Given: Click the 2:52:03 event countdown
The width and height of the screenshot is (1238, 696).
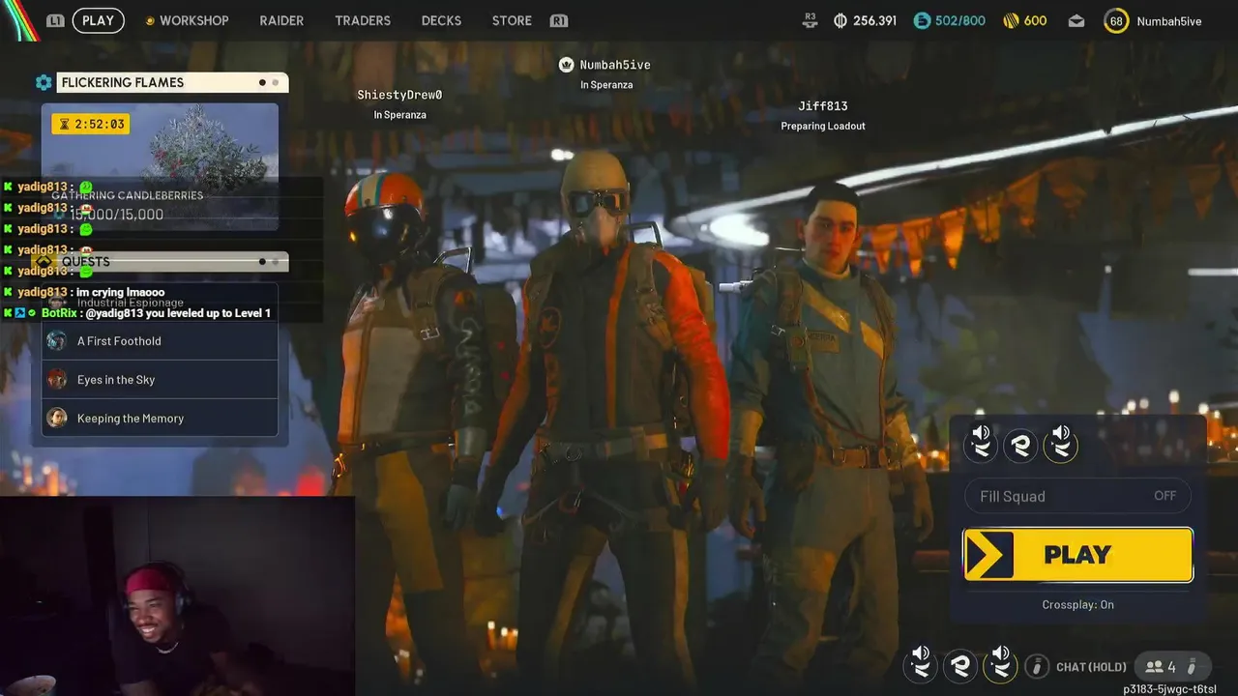Looking at the screenshot, I should [91, 124].
